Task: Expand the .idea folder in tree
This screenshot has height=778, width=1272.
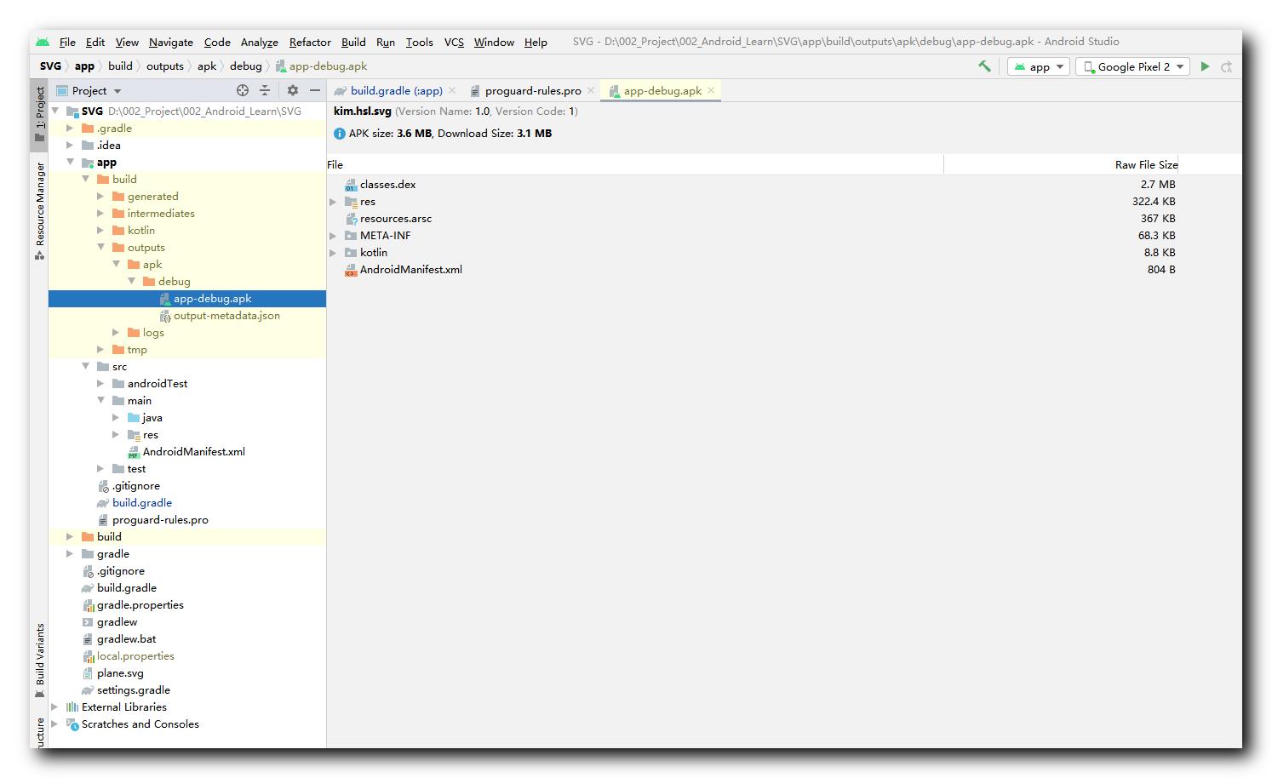Action: click(70, 146)
